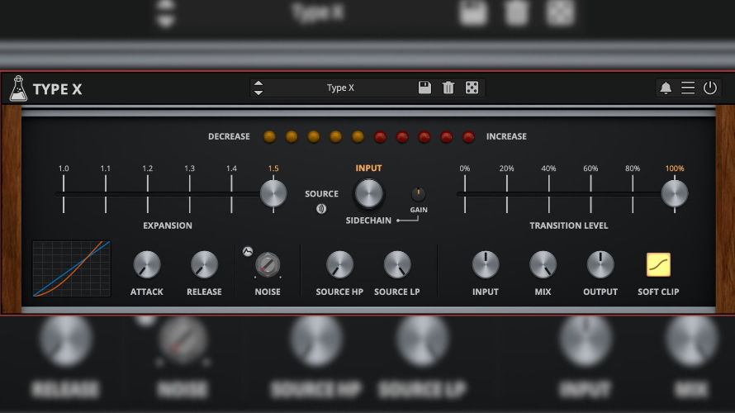Click the source listen ear icon
This screenshot has width=735, height=413.
point(321,208)
